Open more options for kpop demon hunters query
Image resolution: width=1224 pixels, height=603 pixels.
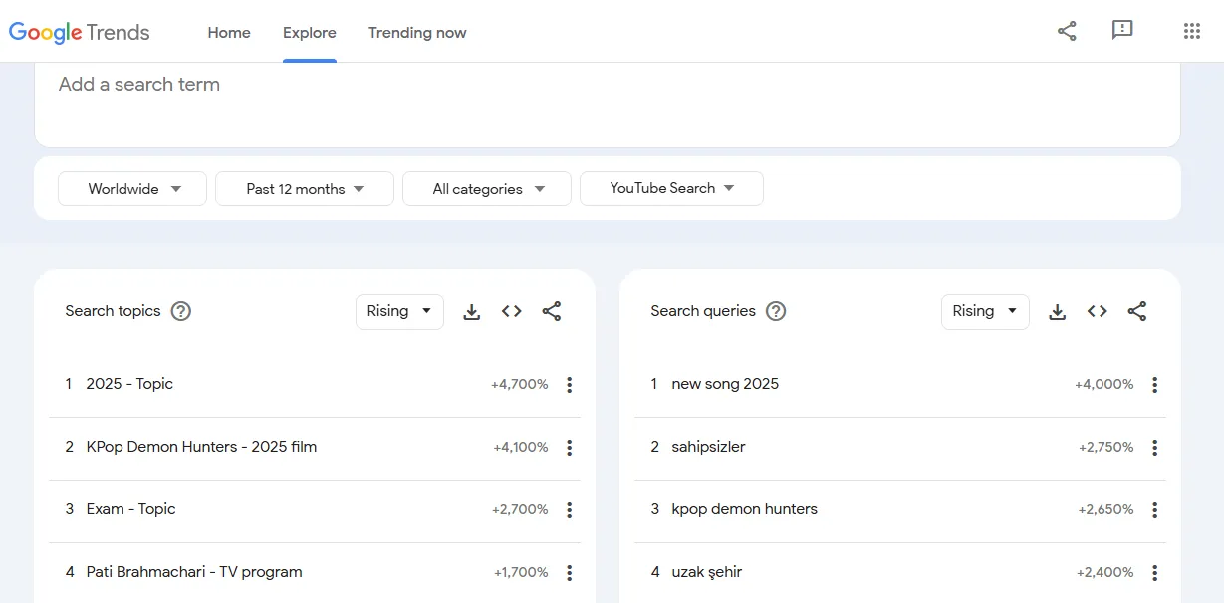pos(1155,510)
